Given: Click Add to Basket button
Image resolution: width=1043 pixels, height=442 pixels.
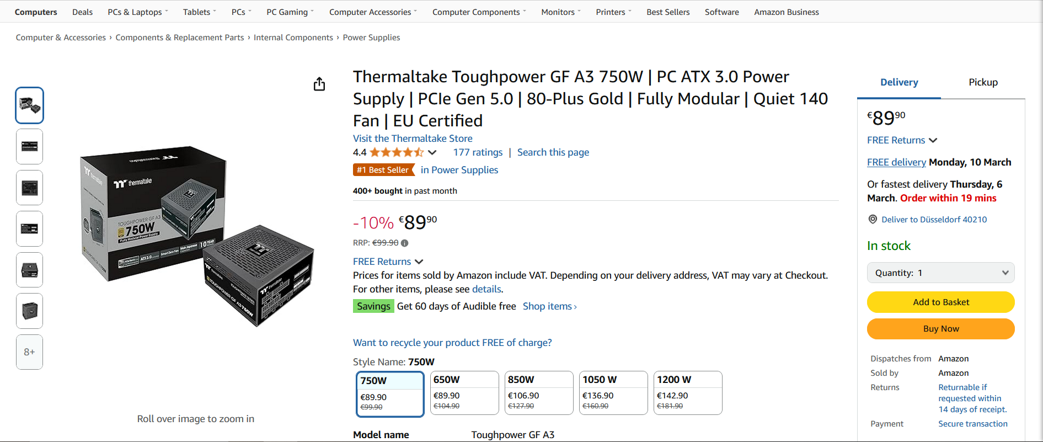Looking at the screenshot, I should tap(941, 302).
